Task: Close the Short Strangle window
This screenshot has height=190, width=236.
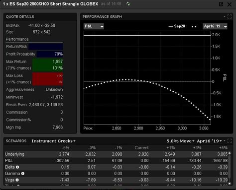Action: (229, 4)
